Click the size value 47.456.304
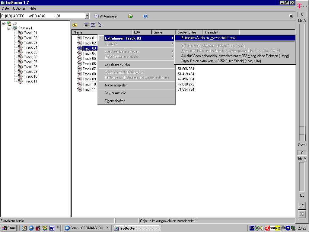Image resolution: width=309 pixels, height=232 pixels. pos(186,79)
